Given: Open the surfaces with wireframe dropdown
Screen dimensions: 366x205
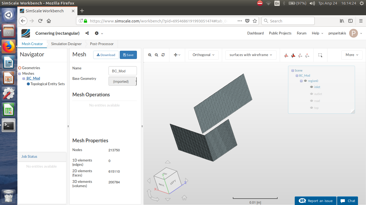Looking at the screenshot, I should click(x=251, y=55).
